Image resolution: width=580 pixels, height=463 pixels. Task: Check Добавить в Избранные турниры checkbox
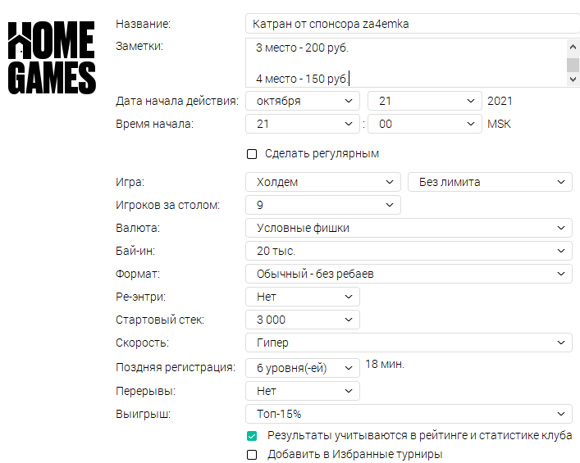[x=252, y=455]
